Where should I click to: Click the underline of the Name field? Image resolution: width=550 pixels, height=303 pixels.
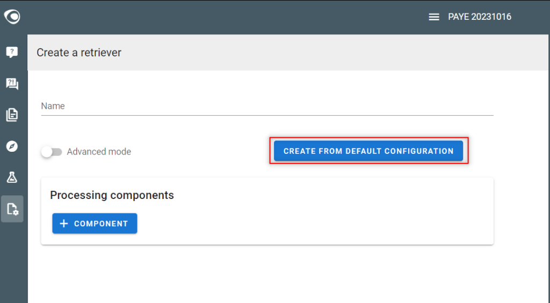click(x=267, y=115)
